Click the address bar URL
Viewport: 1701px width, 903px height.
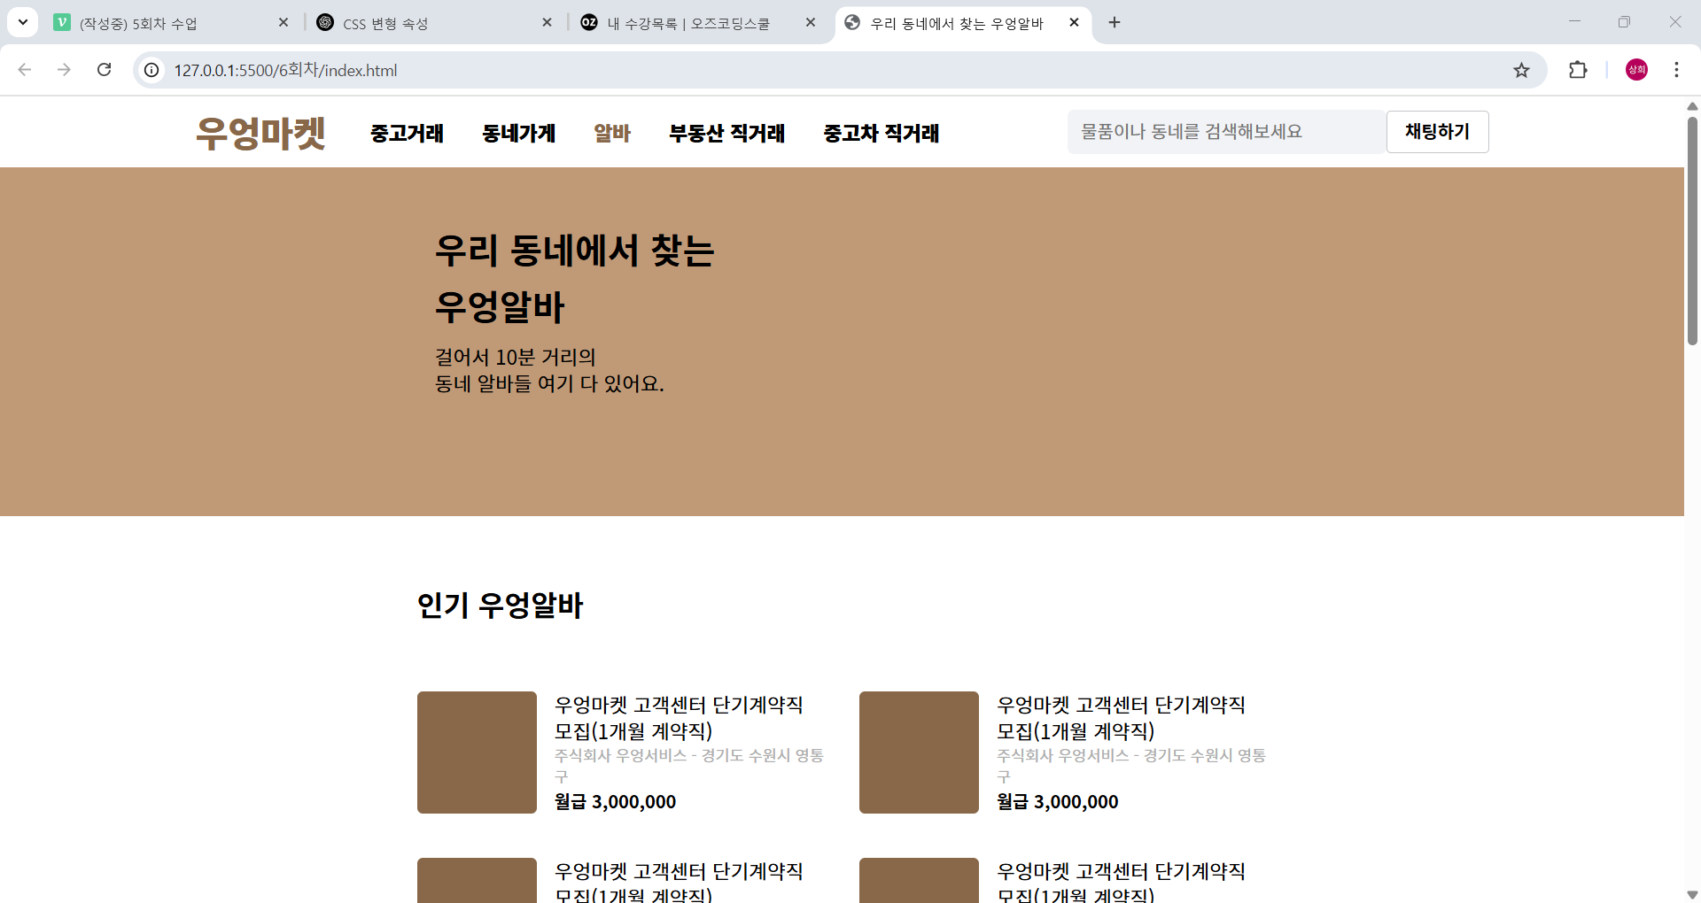point(285,70)
